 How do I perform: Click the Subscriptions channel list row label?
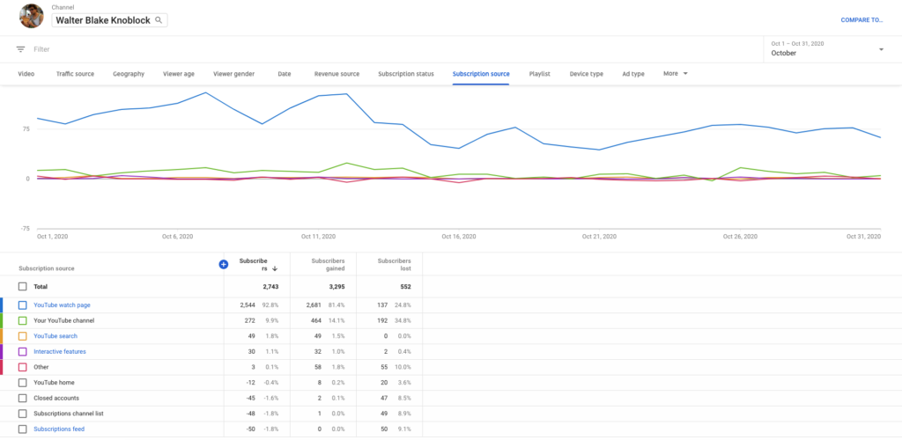pyautogui.click(x=69, y=414)
